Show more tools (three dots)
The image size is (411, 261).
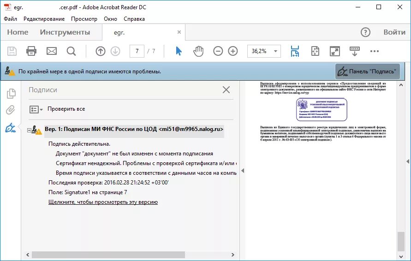click(x=374, y=51)
